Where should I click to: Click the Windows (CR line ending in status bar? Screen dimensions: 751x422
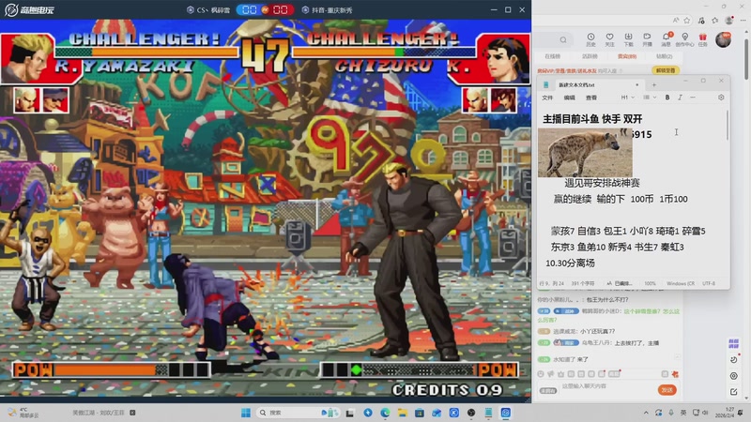[681, 284]
